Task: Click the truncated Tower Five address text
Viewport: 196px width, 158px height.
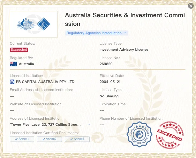Action: click(45, 124)
